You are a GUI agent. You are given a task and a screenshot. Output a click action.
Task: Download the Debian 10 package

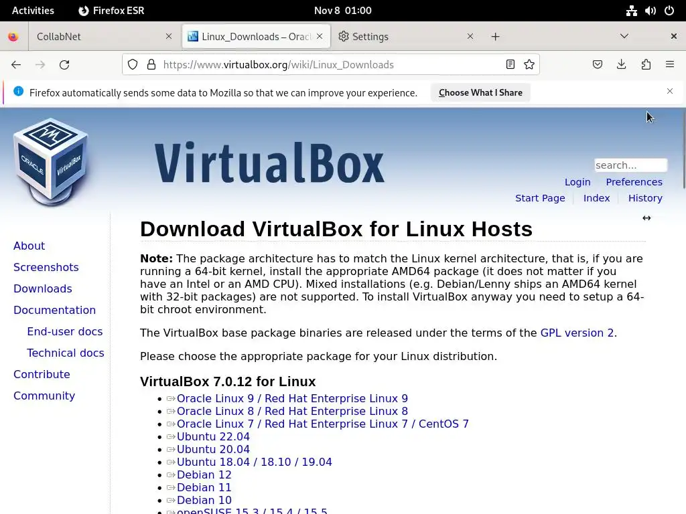(204, 500)
